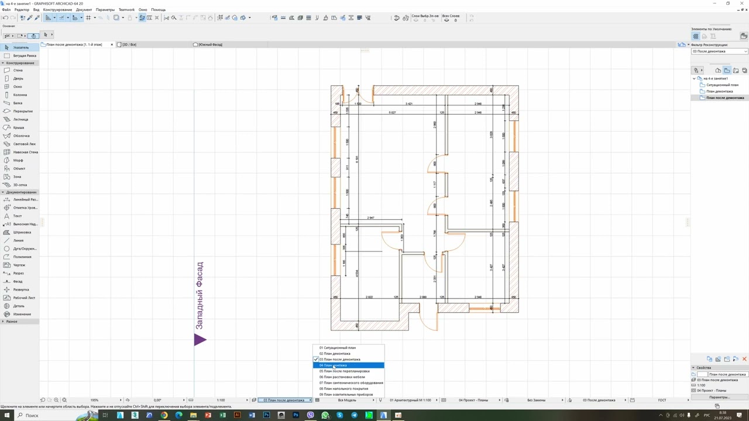Click the Undo arrow in toolbar
749x421 pixels.
(5, 18)
